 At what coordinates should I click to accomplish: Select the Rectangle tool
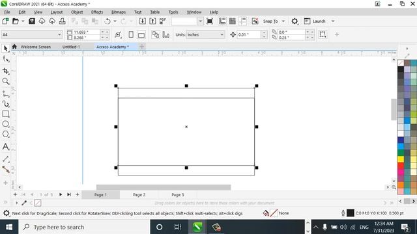click(x=6, y=114)
